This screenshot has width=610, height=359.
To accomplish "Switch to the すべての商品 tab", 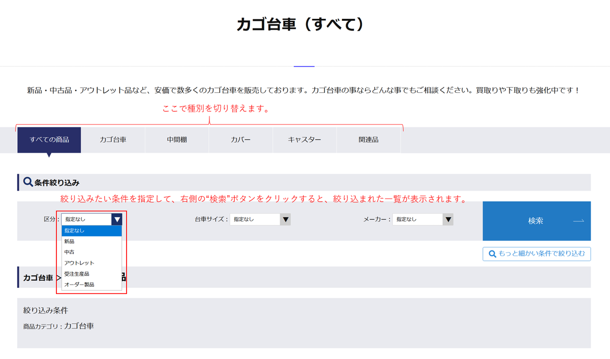I will pyautogui.click(x=49, y=140).
